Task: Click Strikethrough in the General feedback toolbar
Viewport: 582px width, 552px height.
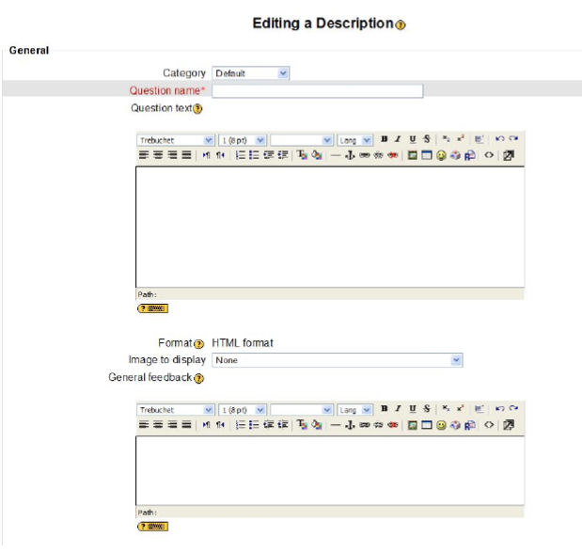Action: tap(426, 410)
